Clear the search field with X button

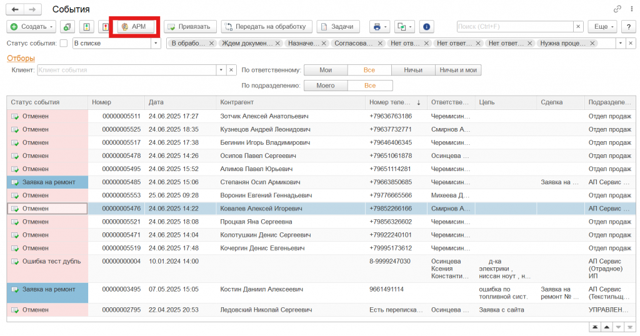pyautogui.click(x=578, y=27)
